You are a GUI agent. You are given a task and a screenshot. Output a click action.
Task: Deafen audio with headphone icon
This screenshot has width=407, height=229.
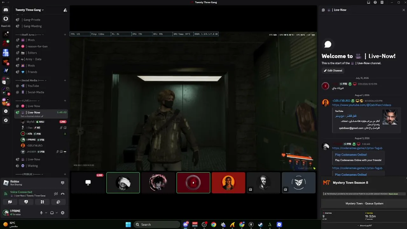tap(52, 213)
